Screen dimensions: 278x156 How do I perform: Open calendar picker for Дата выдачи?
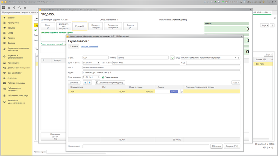point(98,63)
